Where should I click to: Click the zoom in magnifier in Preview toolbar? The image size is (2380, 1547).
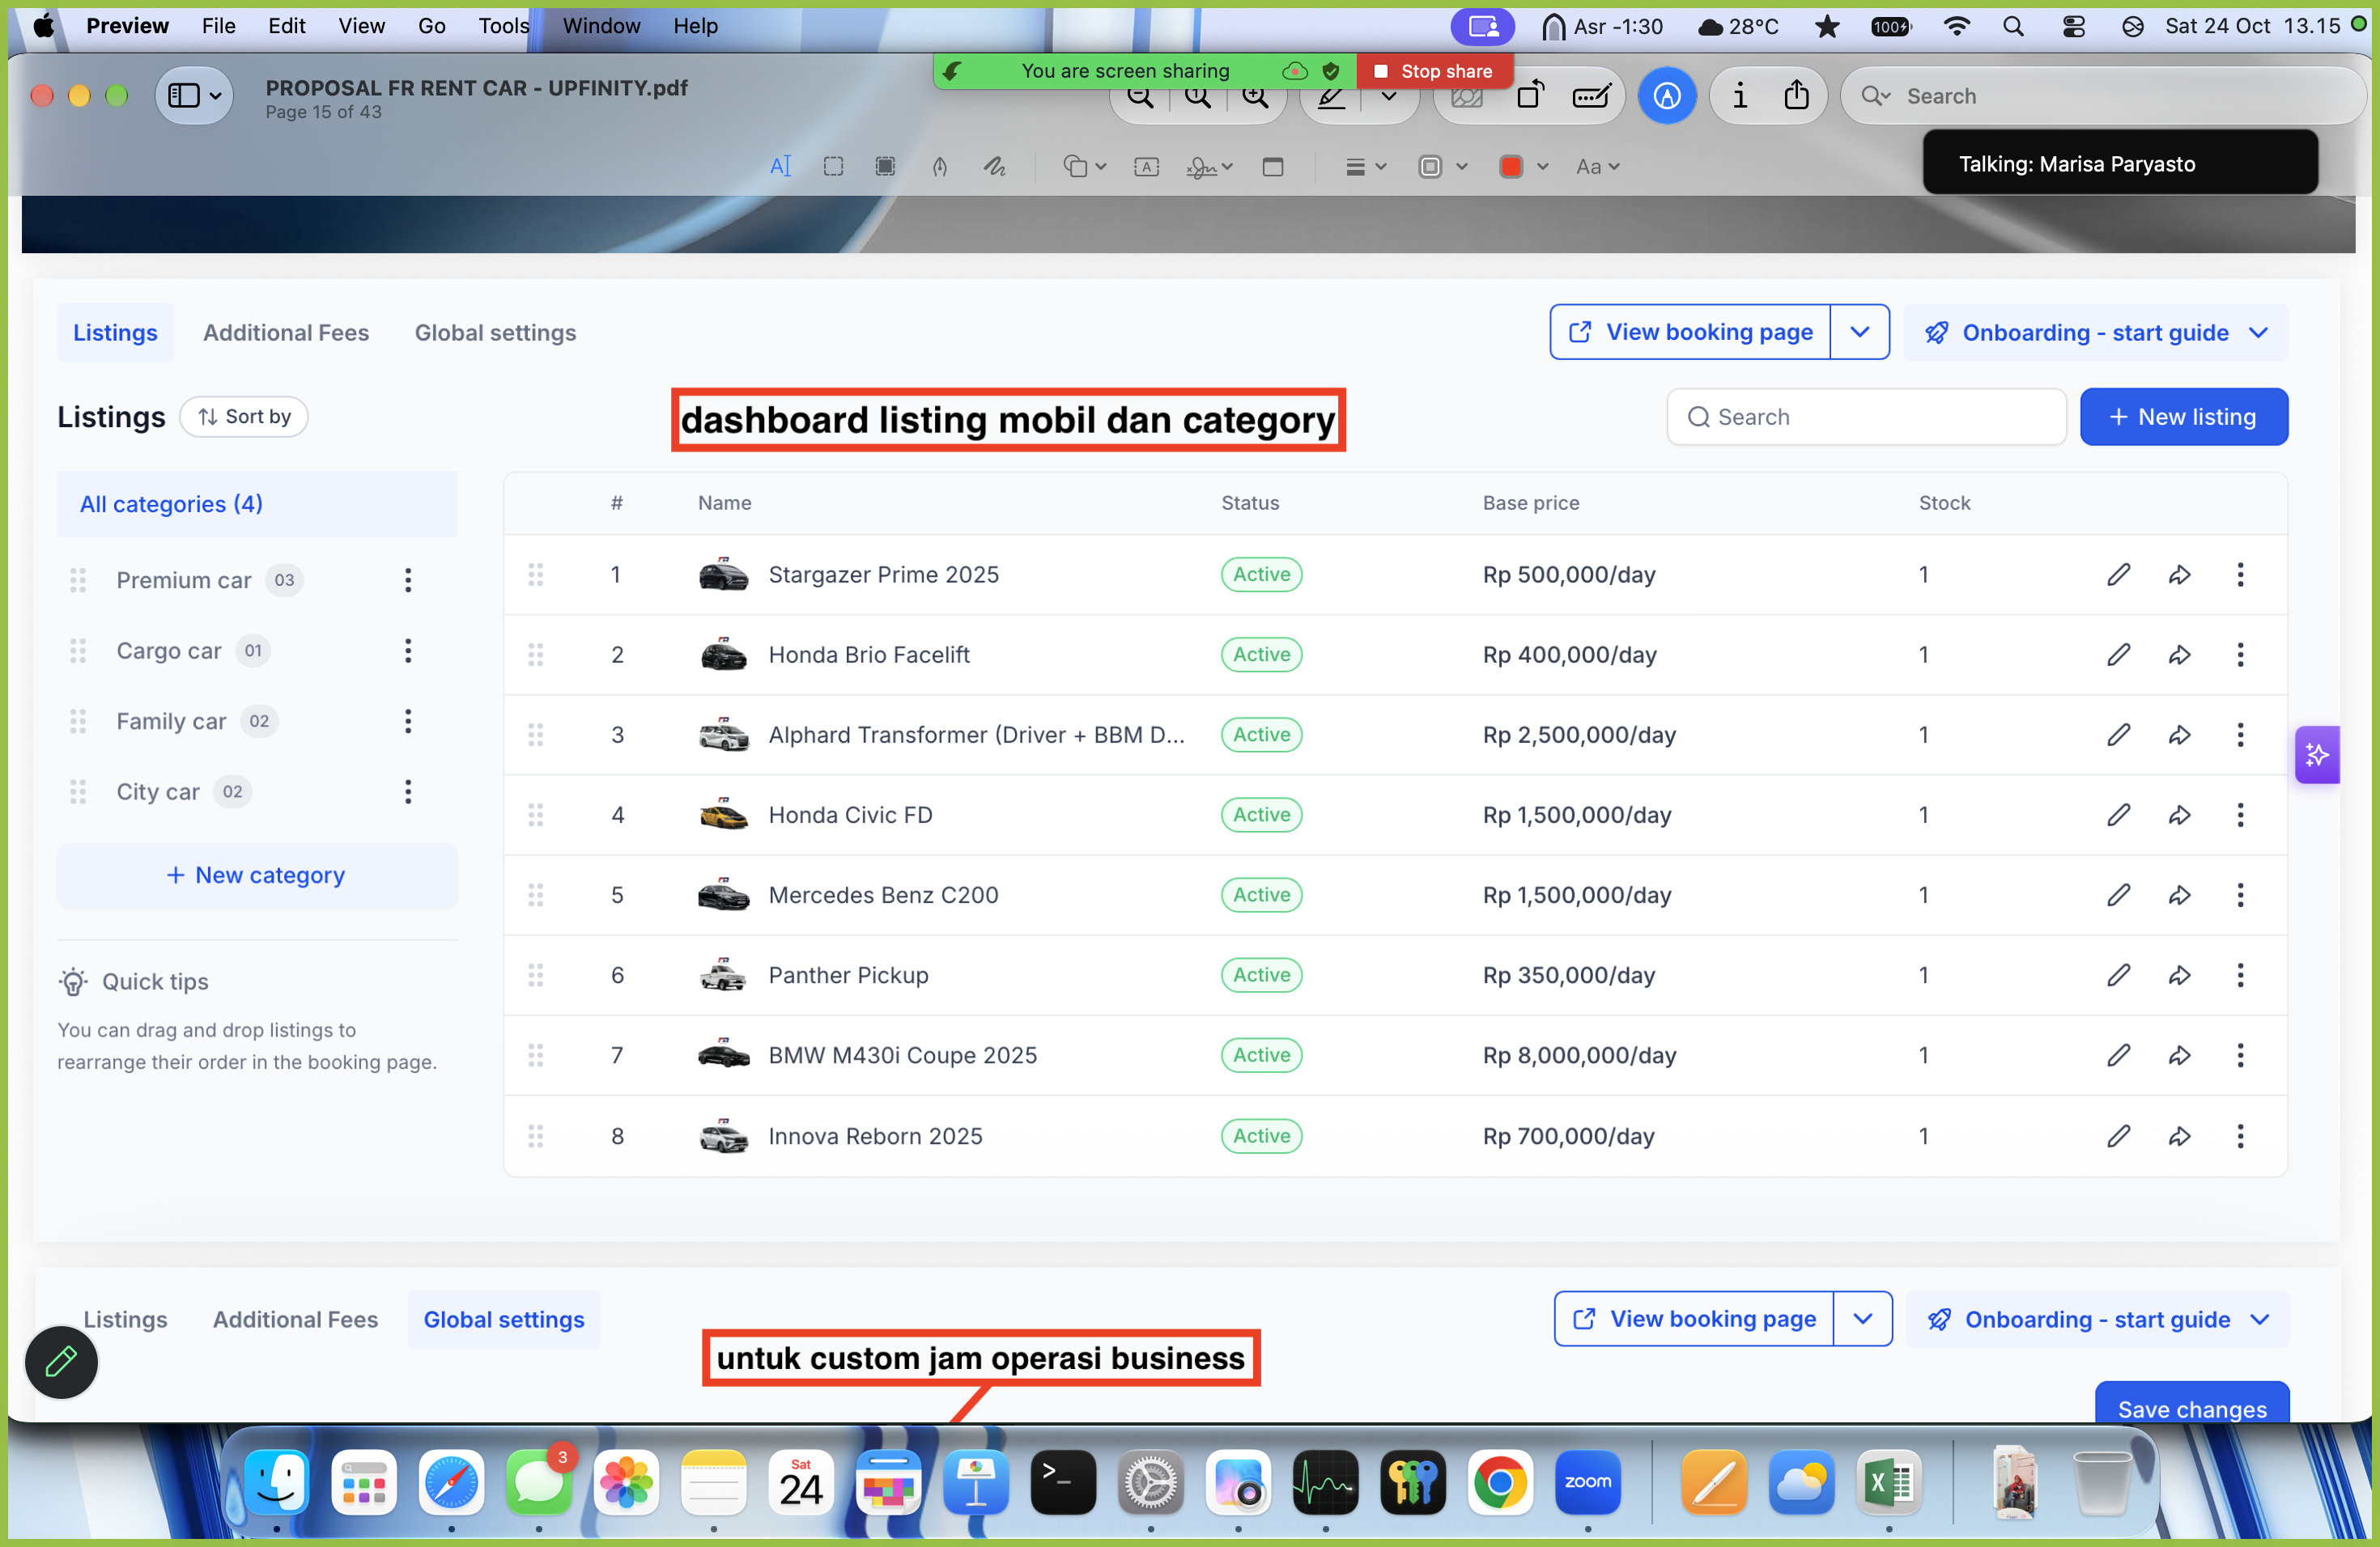[1255, 97]
